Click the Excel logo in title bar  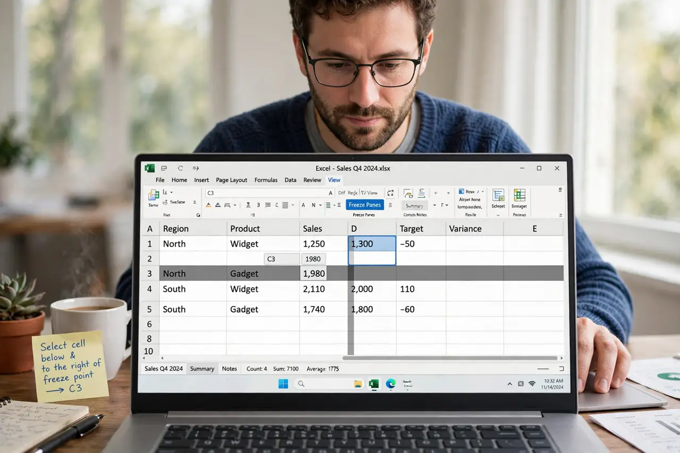[x=150, y=168]
